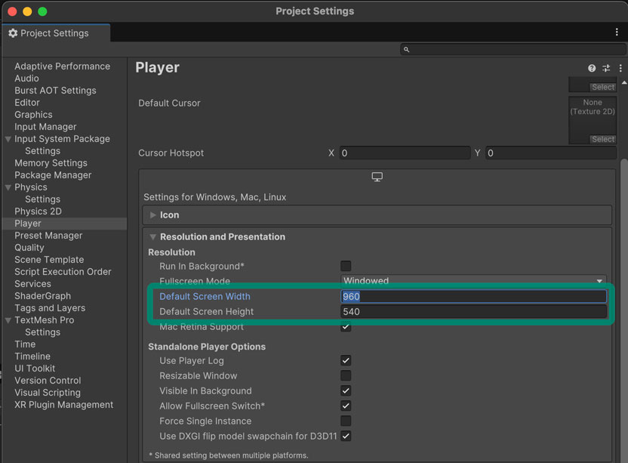The height and width of the screenshot is (463, 628).
Task: Open Settings under Physics
Action: tap(42, 199)
